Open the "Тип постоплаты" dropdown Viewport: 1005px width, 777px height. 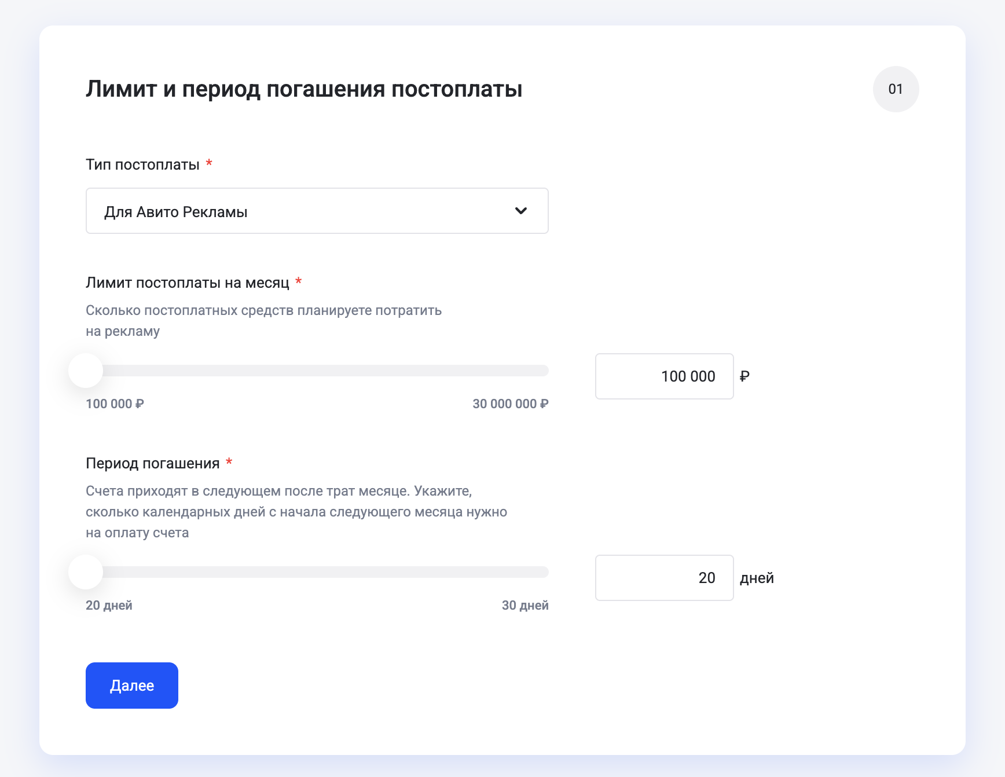click(x=317, y=211)
